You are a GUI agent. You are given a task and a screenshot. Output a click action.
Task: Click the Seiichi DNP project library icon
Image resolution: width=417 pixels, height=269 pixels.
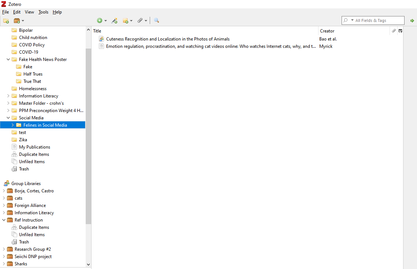[10, 256]
